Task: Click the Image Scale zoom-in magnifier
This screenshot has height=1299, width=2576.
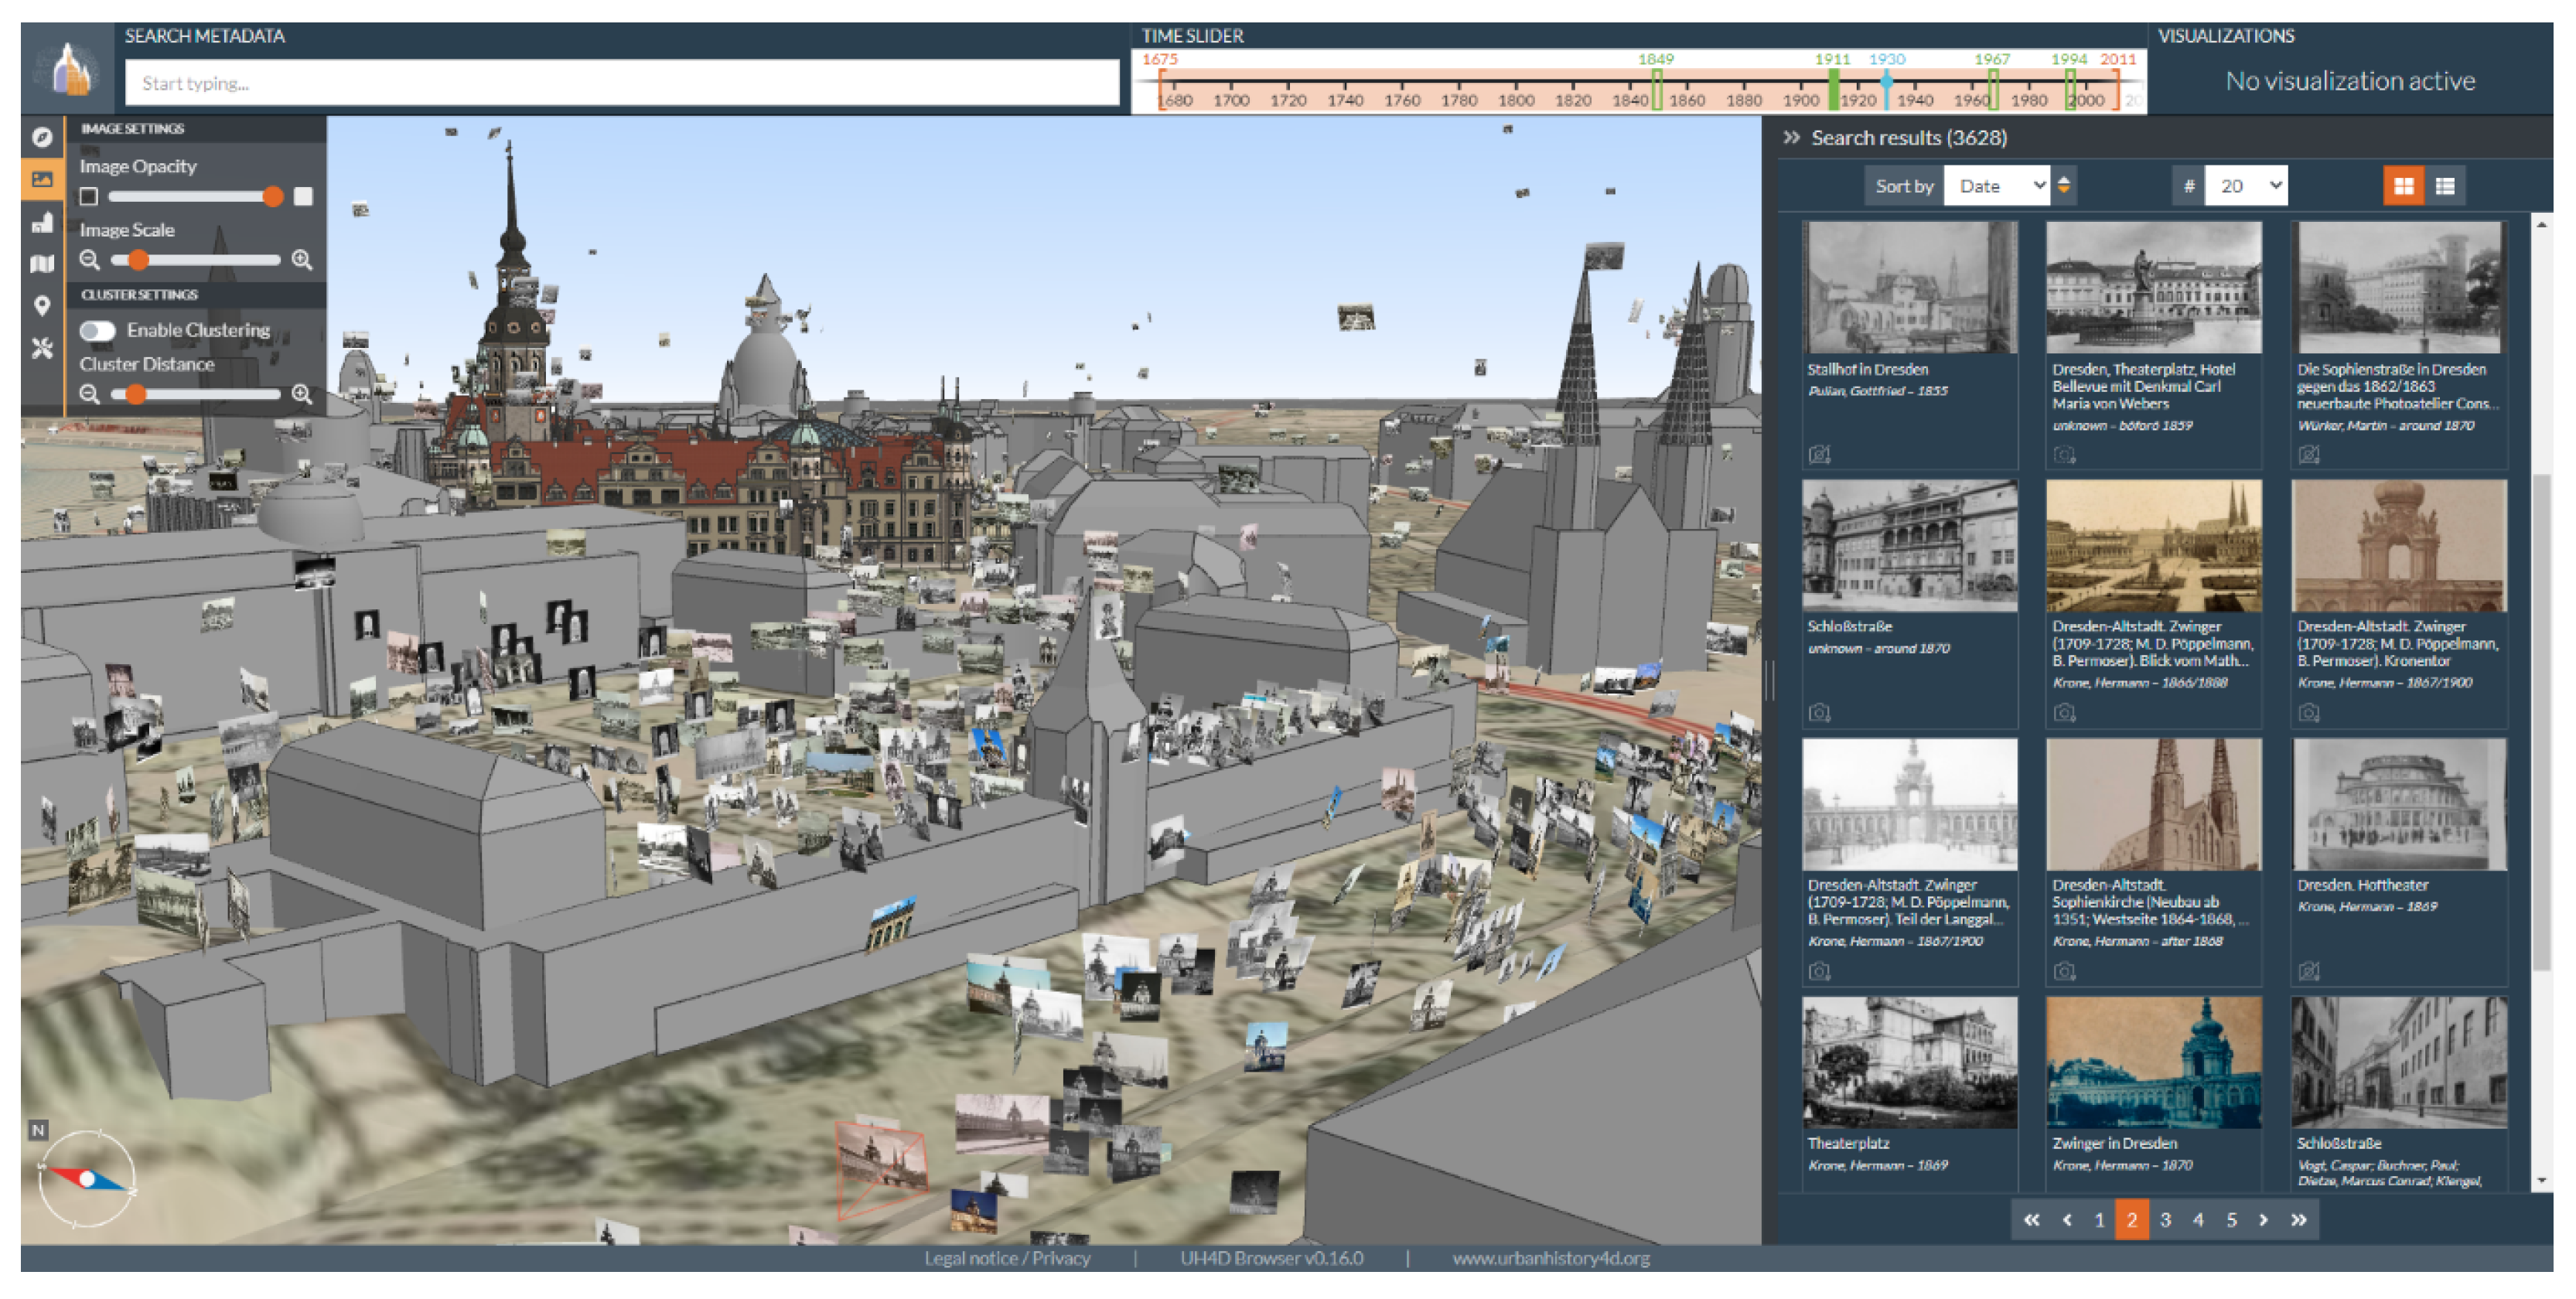Action: 302,260
